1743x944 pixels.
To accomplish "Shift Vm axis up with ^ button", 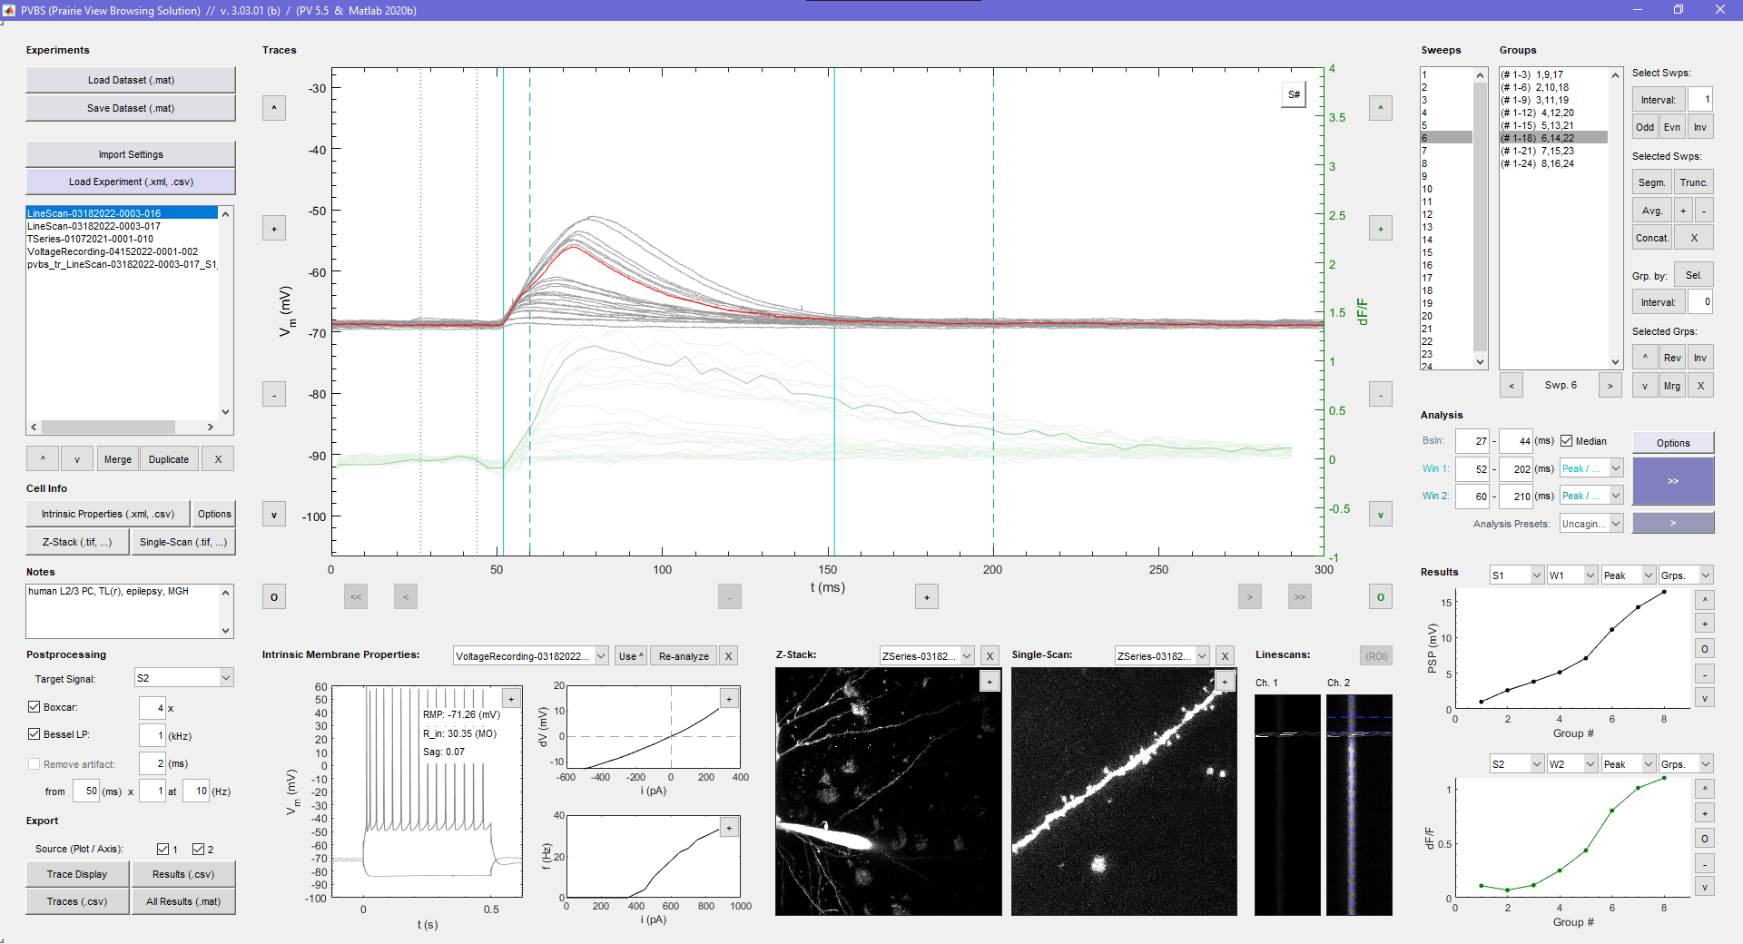I will point(274,108).
